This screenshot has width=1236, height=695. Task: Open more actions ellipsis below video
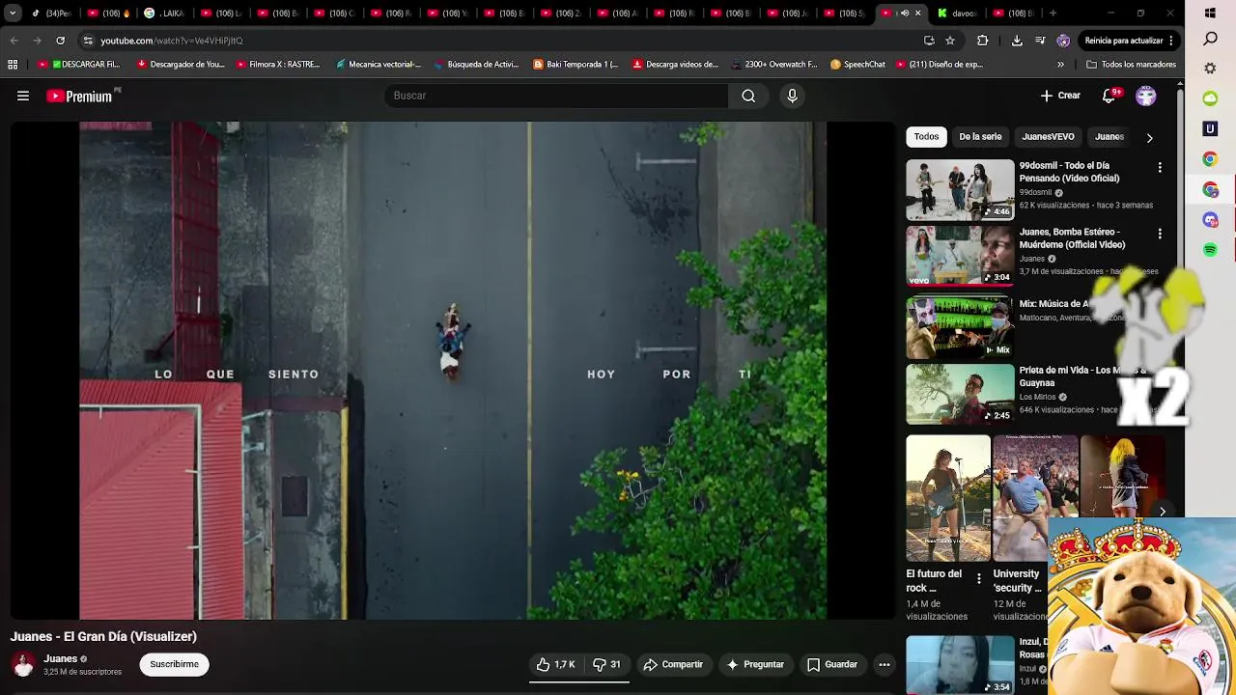(x=884, y=664)
